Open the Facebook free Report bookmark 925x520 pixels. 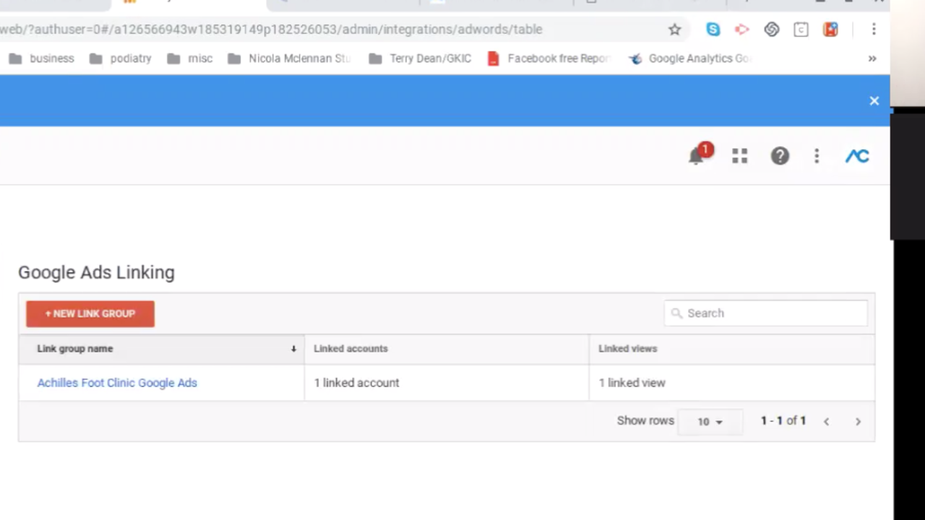(549, 58)
